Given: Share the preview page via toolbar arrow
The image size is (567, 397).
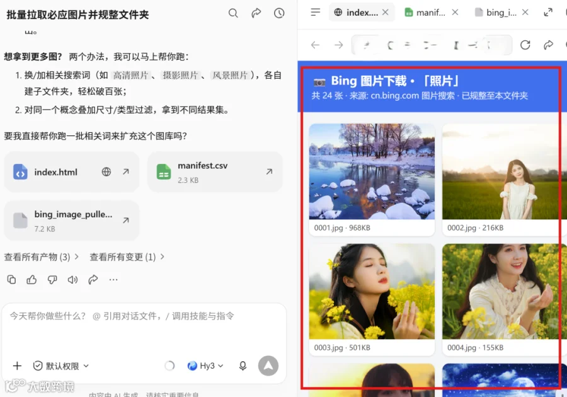Looking at the screenshot, I should pyautogui.click(x=549, y=45).
